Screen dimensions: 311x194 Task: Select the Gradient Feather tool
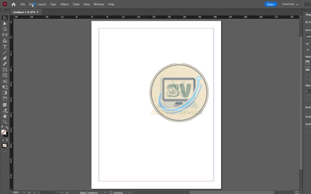tap(5, 99)
